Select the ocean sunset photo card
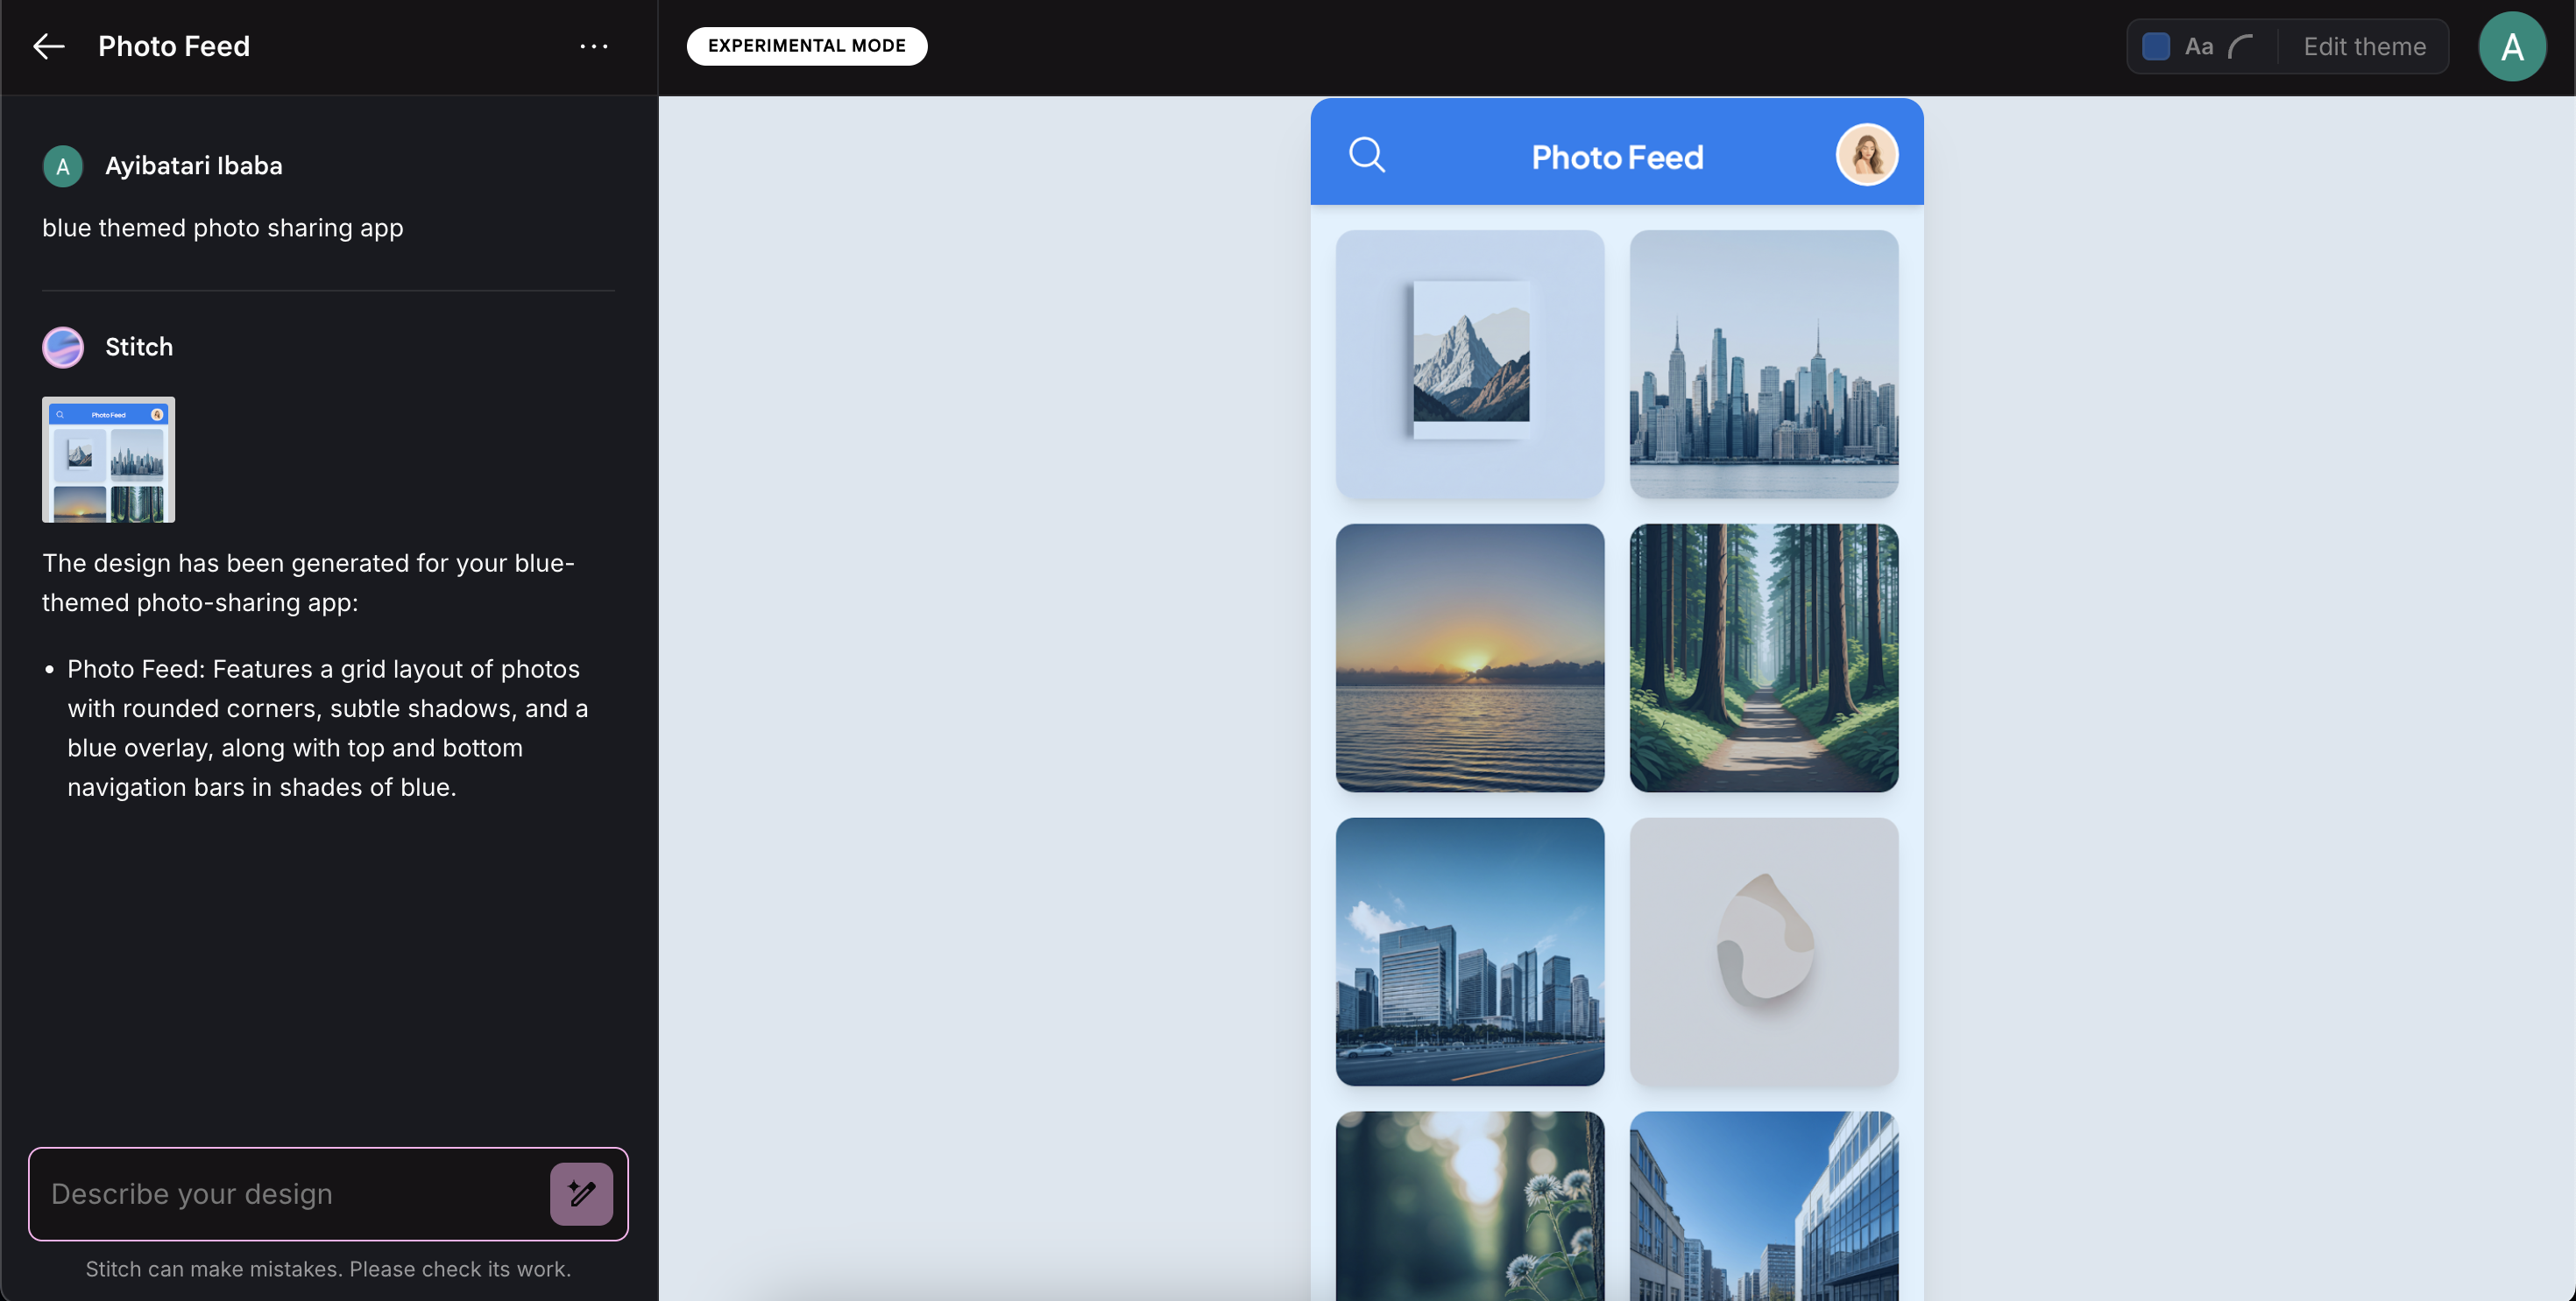Screen dimensions: 2576x1301 [x=1469, y=658]
